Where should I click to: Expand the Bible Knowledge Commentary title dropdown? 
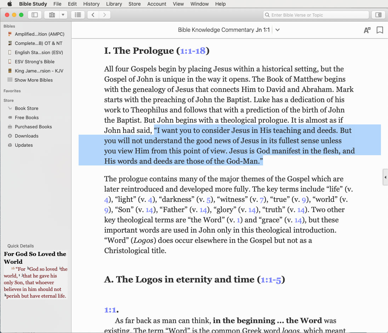(x=278, y=30)
